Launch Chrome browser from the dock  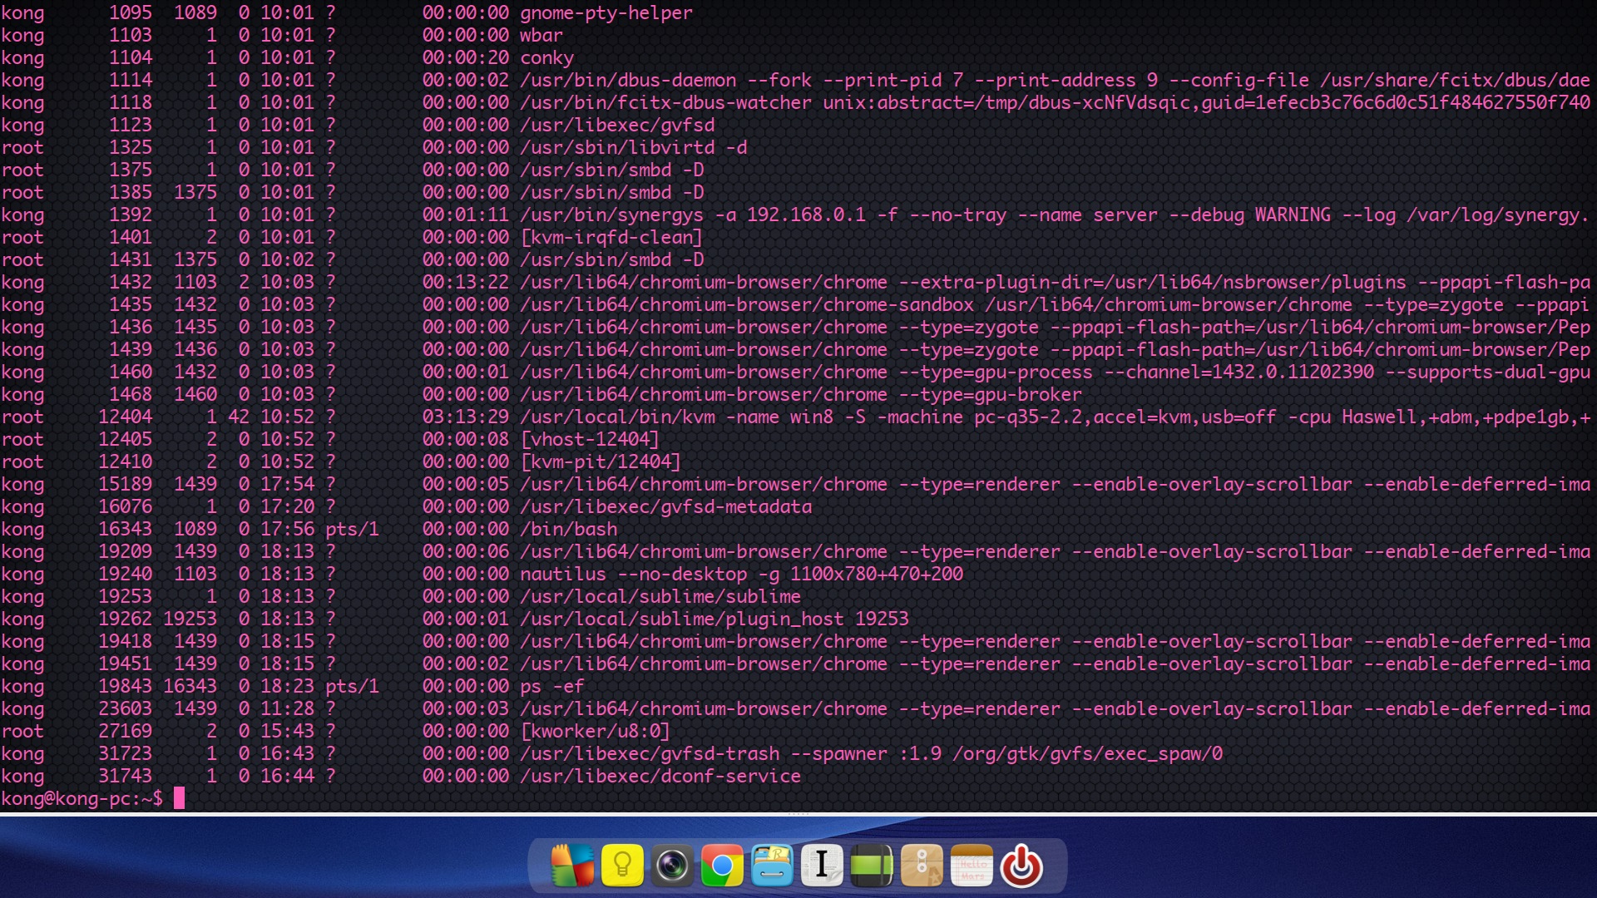722,866
